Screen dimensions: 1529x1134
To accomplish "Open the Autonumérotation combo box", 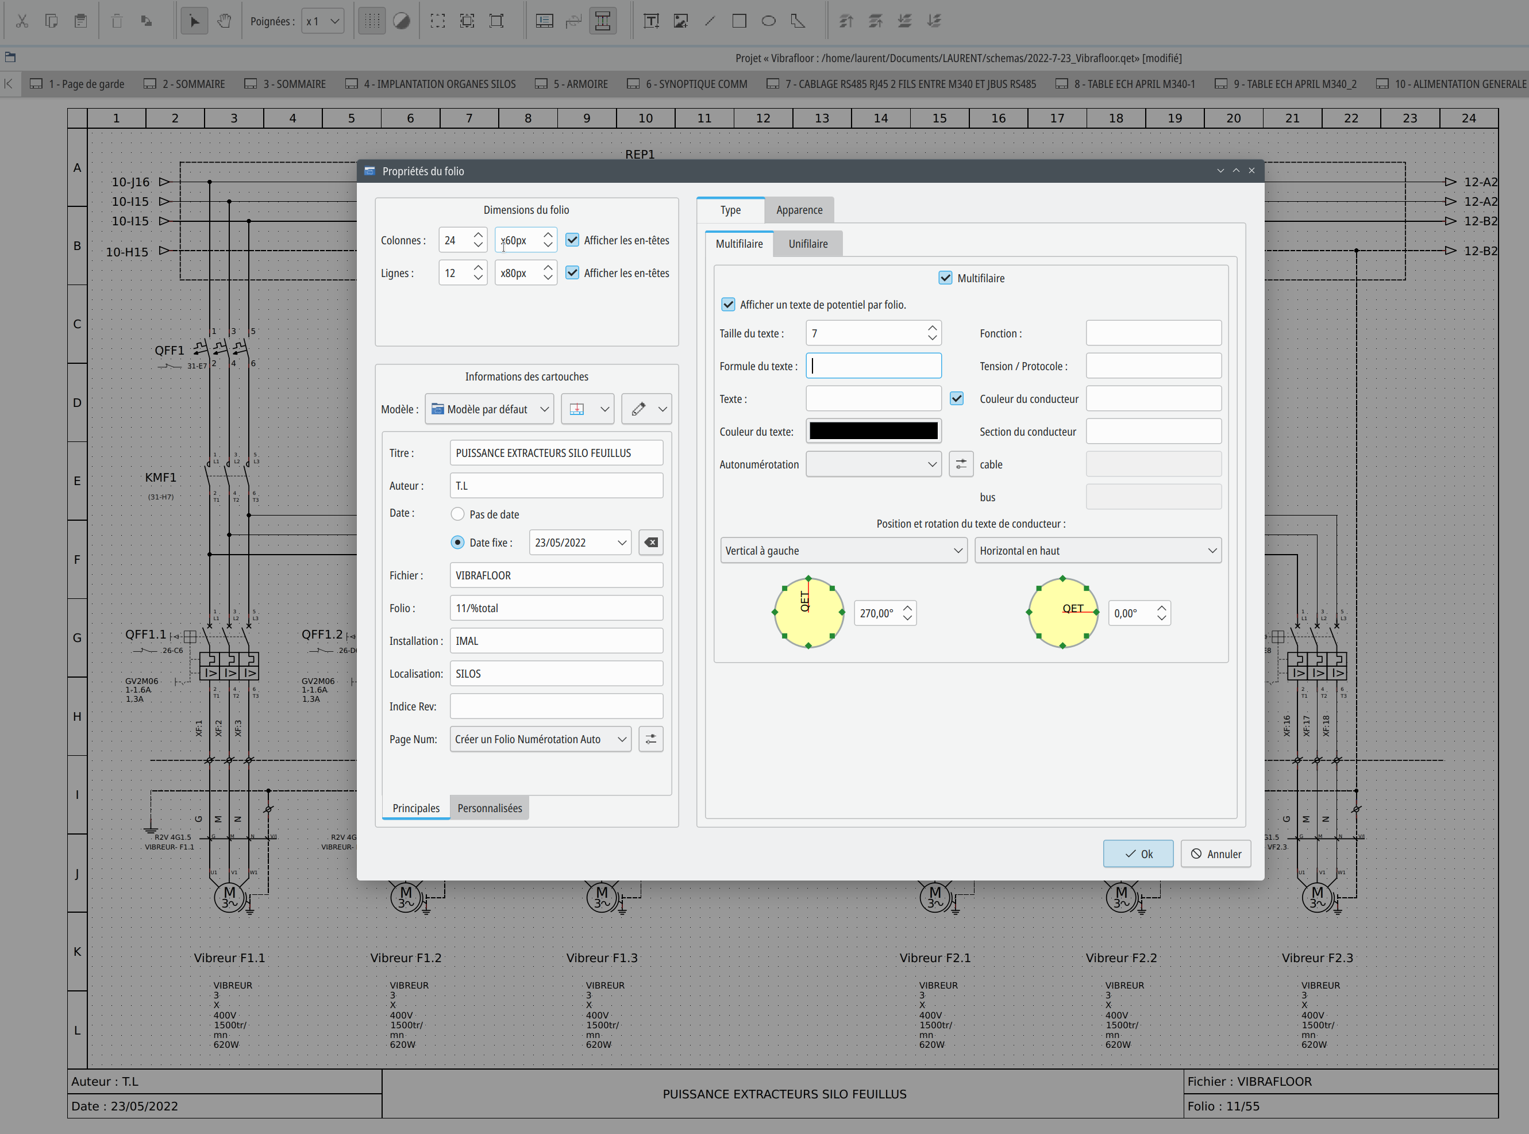I will (x=873, y=464).
